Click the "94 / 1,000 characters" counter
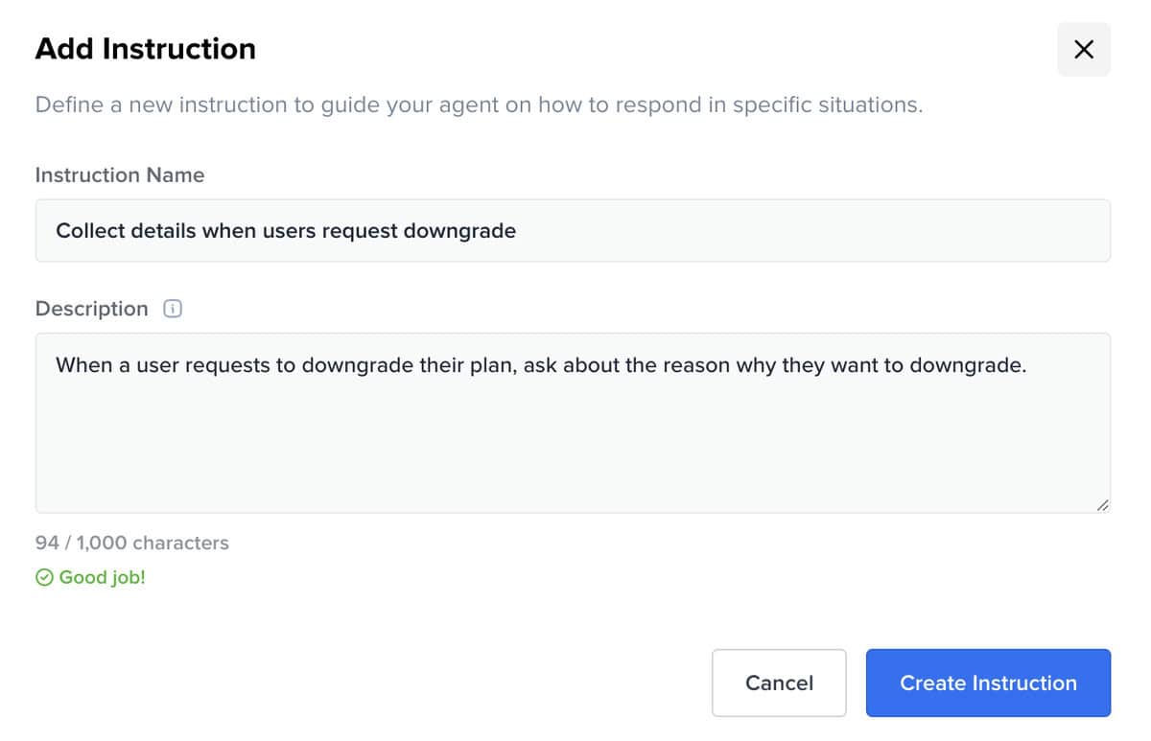Screen dimensions: 1151x741 (132, 543)
